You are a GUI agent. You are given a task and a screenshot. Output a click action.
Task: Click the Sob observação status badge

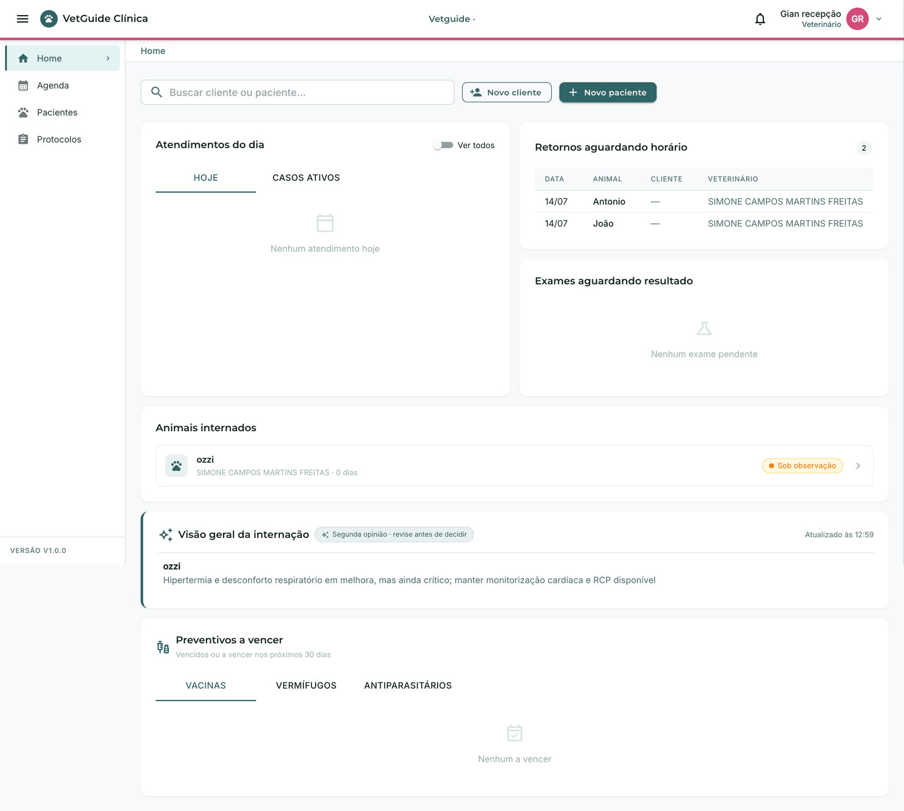(x=802, y=466)
